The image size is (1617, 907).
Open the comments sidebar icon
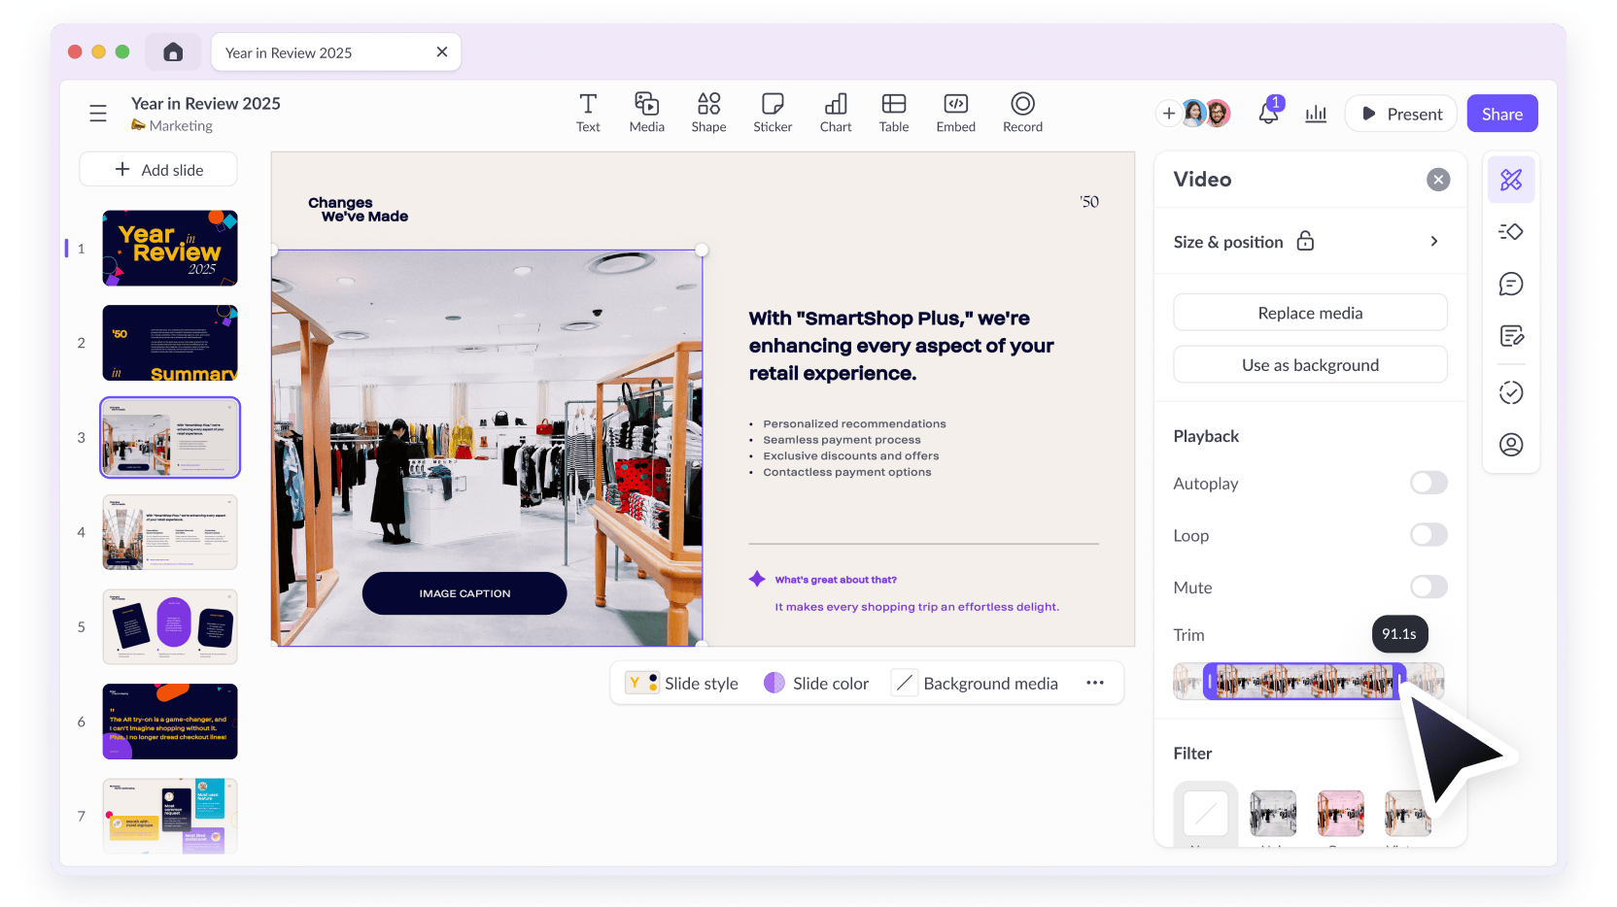(x=1511, y=284)
